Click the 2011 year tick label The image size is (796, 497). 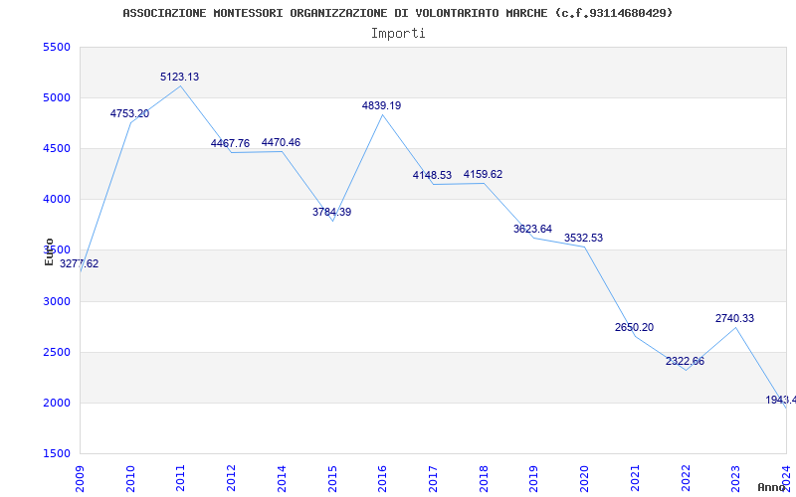pyautogui.click(x=181, y=478)
